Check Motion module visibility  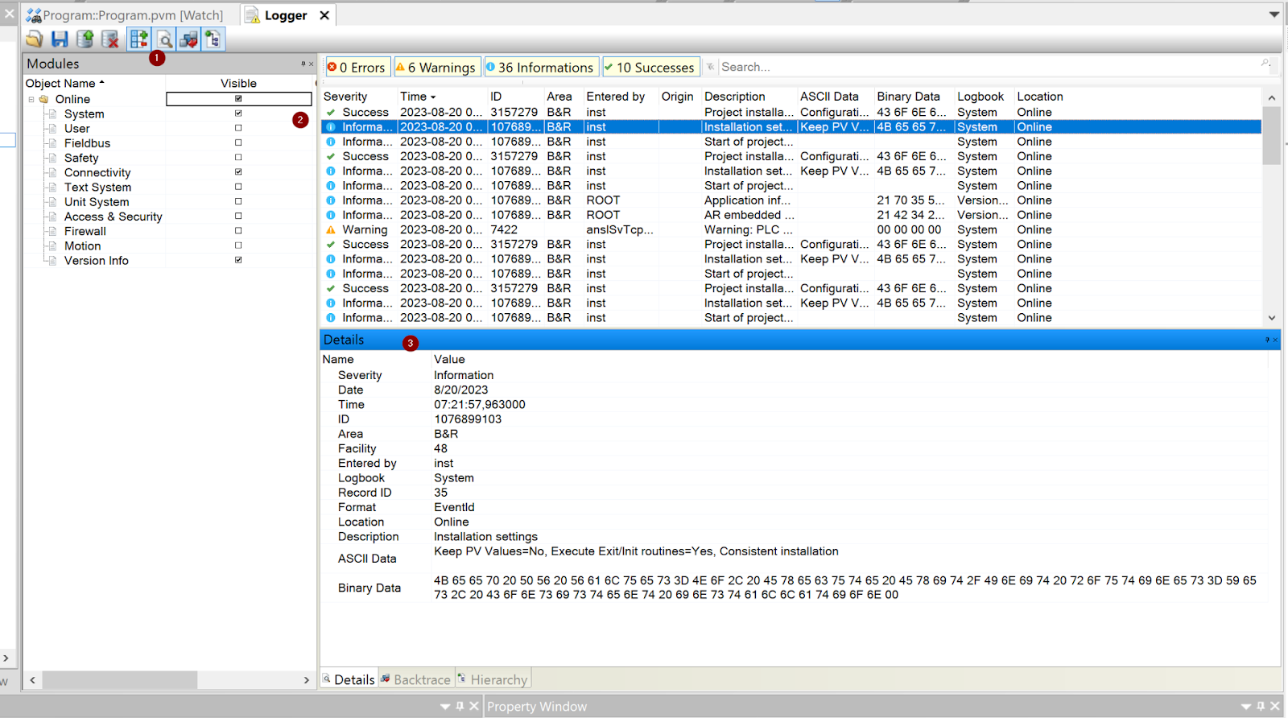(238, 246)
